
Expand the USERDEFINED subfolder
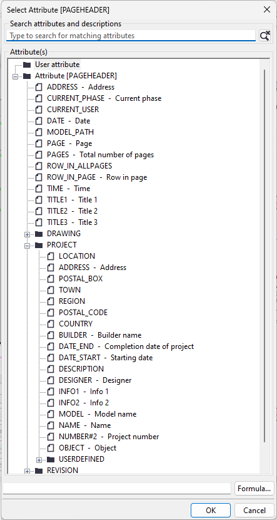pyautogui.click(x=39, y=460)
